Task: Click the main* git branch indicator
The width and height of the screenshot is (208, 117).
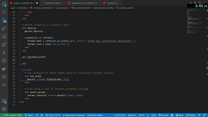Action: pyautogui.click(x=29, y=115)
